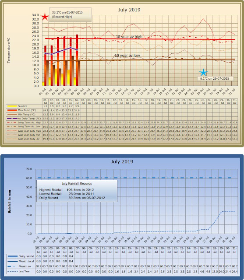Viewport: 244px width, 280px height.
Task: Click the 20-Jul x-axis label on rainfall chart
Action: (x=162, y=239)
